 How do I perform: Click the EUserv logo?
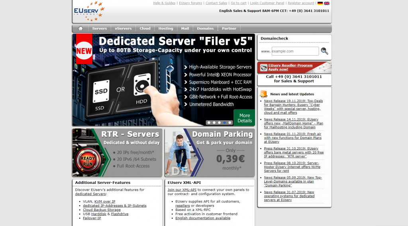pyautogui.click(x=89, y=11)
